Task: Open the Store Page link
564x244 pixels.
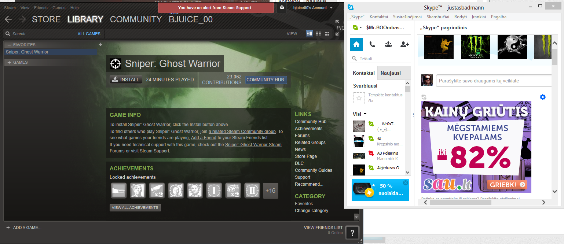Action: pyautogui.click(x=306, y=156)
